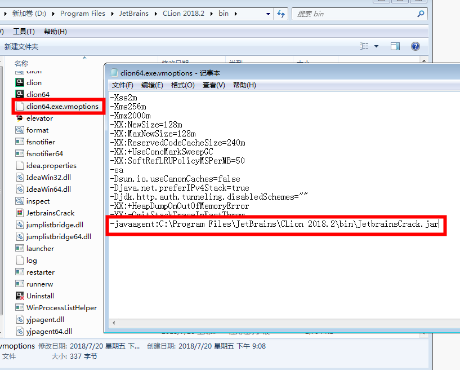Click the -Djava.net.preferIPv4Stack=true line
Viewport: 460px width, 370px height.
(180, 188)
